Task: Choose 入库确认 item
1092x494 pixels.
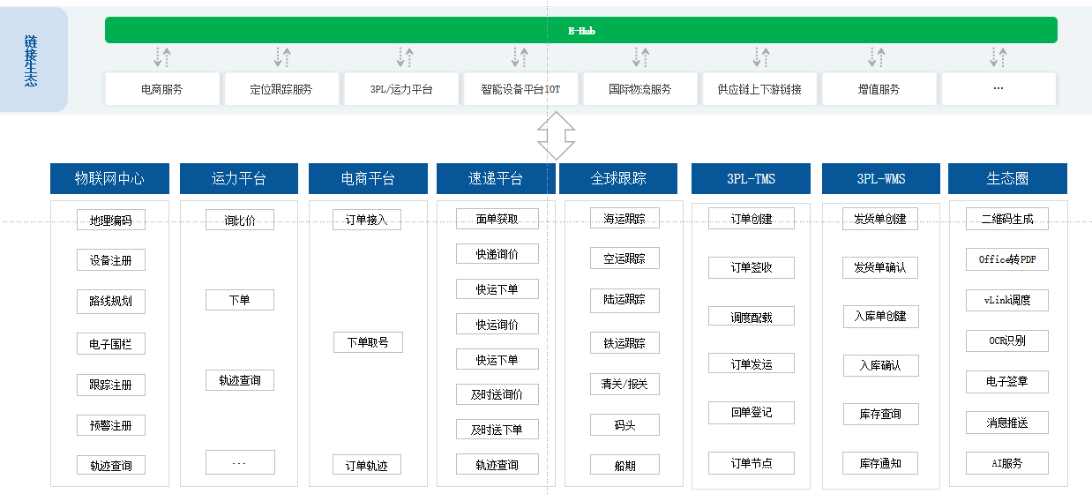Action: point(879,365)
